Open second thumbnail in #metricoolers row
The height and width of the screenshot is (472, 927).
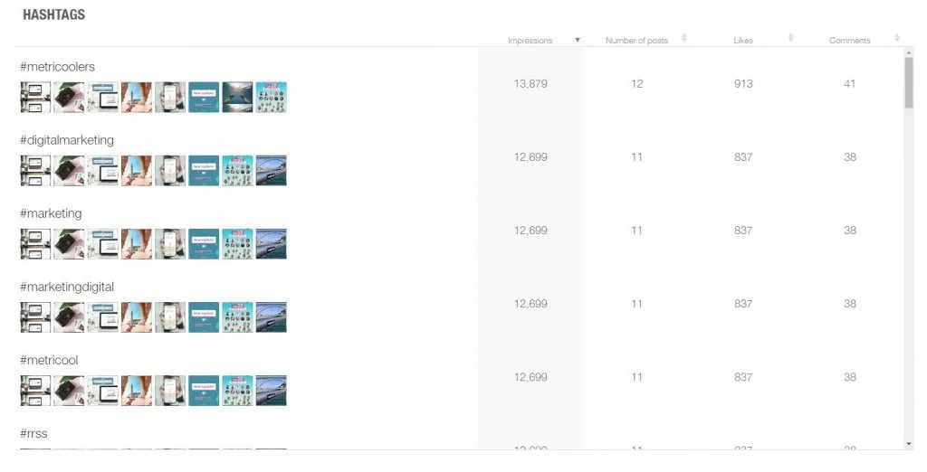[x=69, y=97]
